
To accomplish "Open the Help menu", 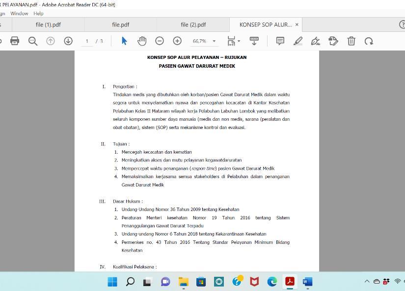I will 38,13.
